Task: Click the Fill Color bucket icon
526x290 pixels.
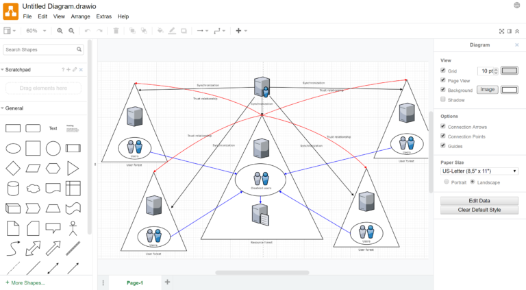Action: pyautogui.click(x=160, y=31)
